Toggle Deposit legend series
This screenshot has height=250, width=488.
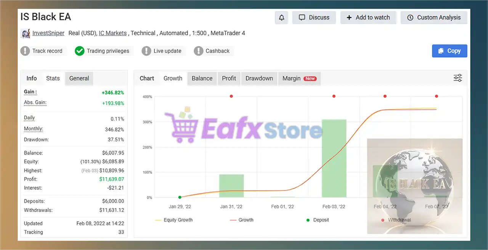click(x=317, y=220)
